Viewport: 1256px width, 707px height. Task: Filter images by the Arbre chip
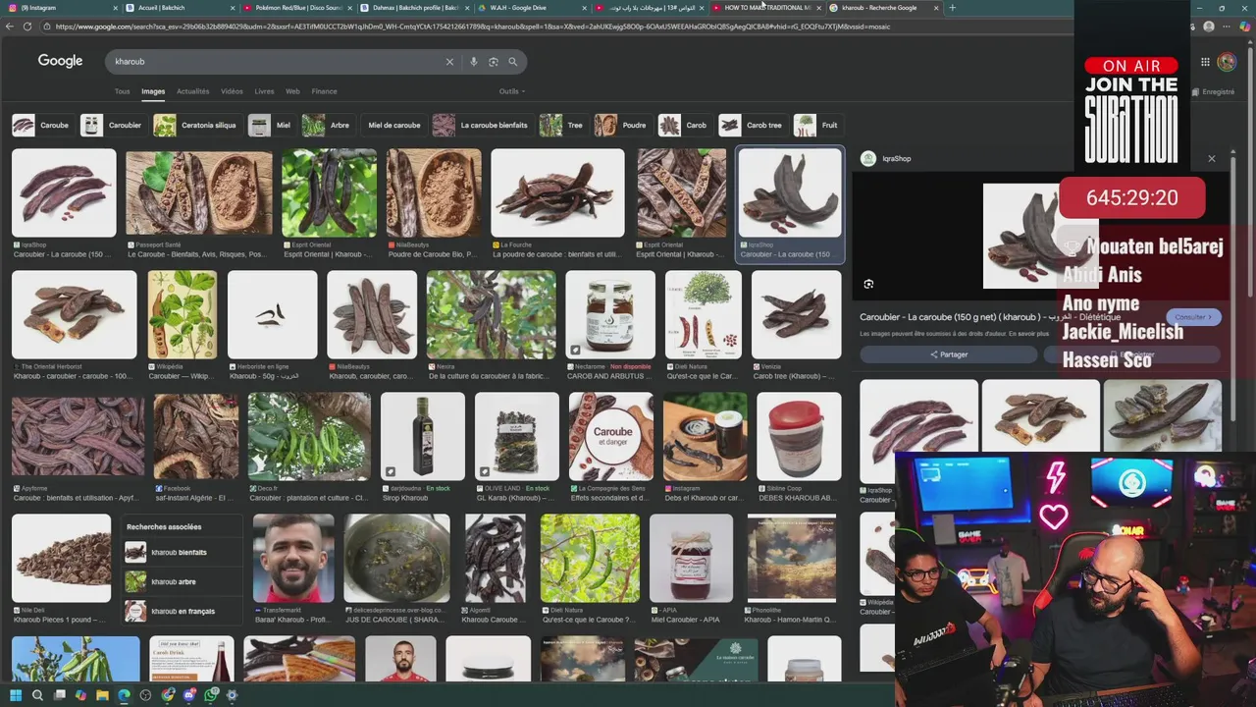point(327,126)
